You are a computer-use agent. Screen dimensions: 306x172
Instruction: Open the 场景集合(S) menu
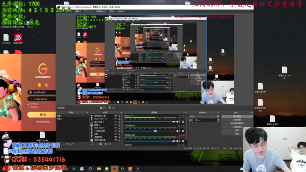tap(101, 11)
